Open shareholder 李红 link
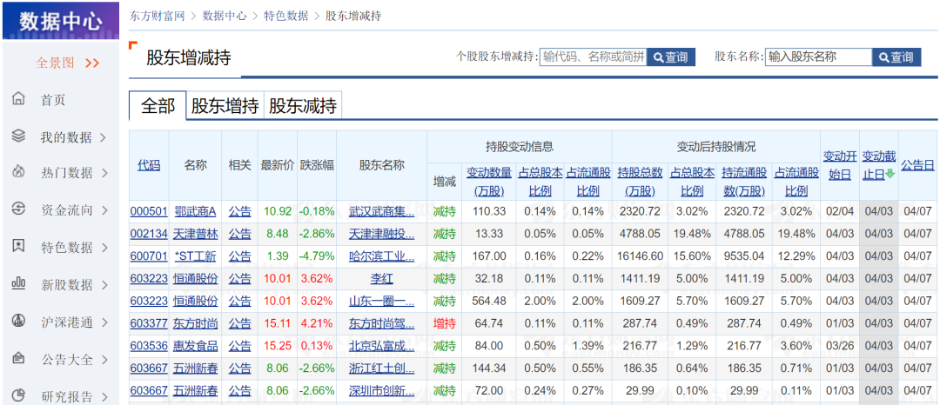This screenshot has width=940, height=405. click(x=382, y=278)
